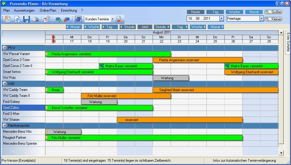Open the Plan menu

pos(7,10)
